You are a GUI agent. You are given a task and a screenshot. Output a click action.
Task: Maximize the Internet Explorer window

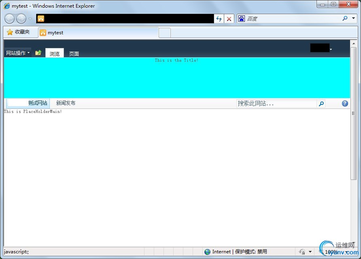pyautogui.click(x=333, y=4)
